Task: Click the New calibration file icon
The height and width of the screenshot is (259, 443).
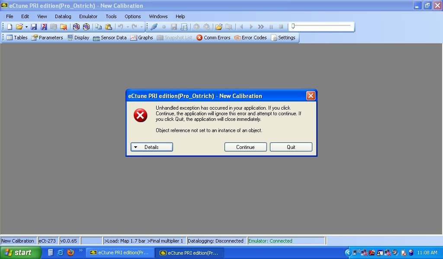Action: 10,27
